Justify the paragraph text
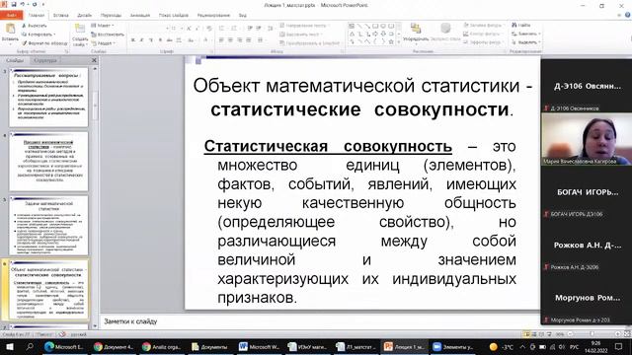This screenshot has height=355, width=632. 248,40
